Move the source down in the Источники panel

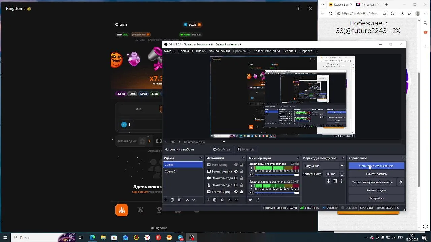coord(236,200)
